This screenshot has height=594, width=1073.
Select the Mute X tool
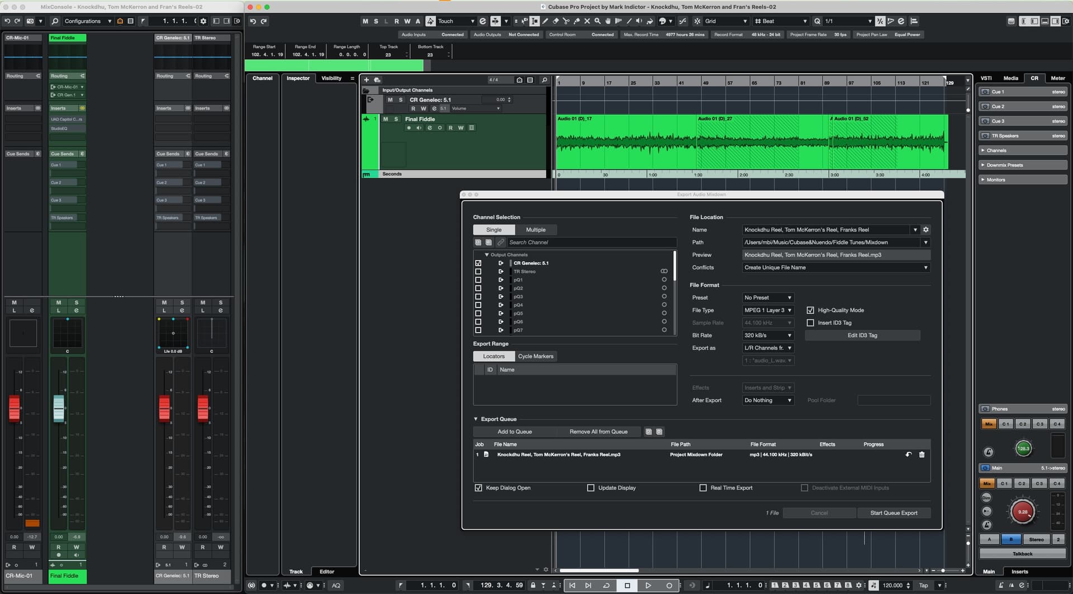coord(587,21)
